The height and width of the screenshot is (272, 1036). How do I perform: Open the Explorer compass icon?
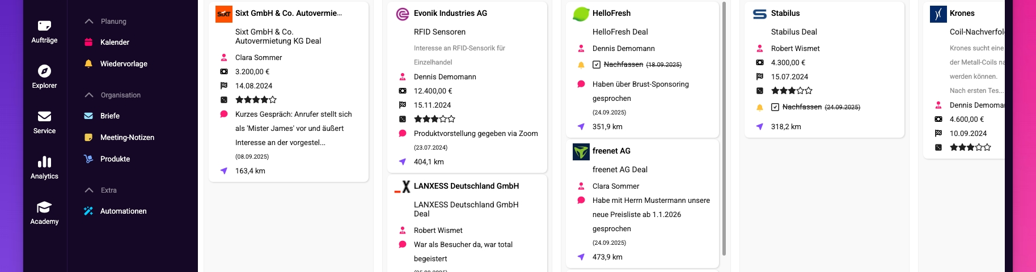[x=44, y=71]
